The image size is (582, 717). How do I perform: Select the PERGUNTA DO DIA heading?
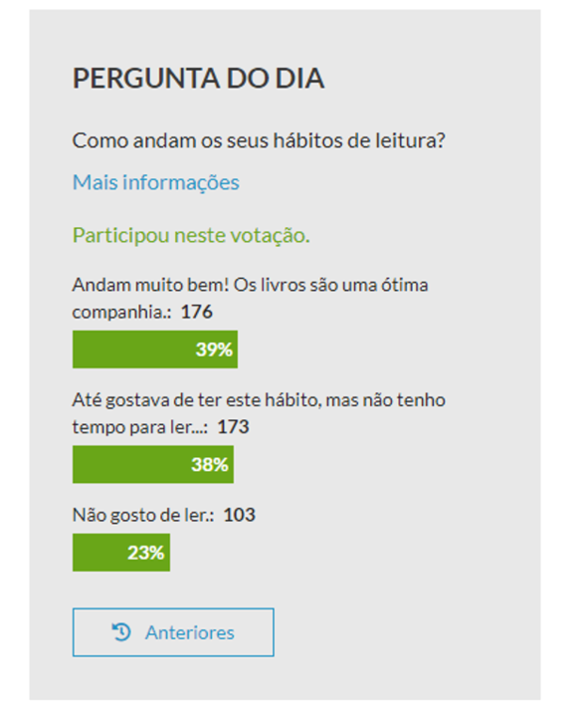[199, 79]
